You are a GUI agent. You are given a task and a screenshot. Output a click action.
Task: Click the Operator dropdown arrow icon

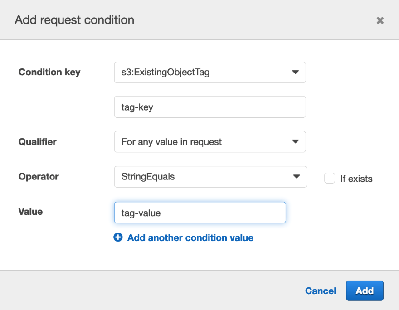pos(296,177)
